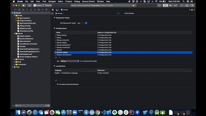Expand the Release-staging configuration row
Screen dimensions: 206x116
(x=56, y=53)
